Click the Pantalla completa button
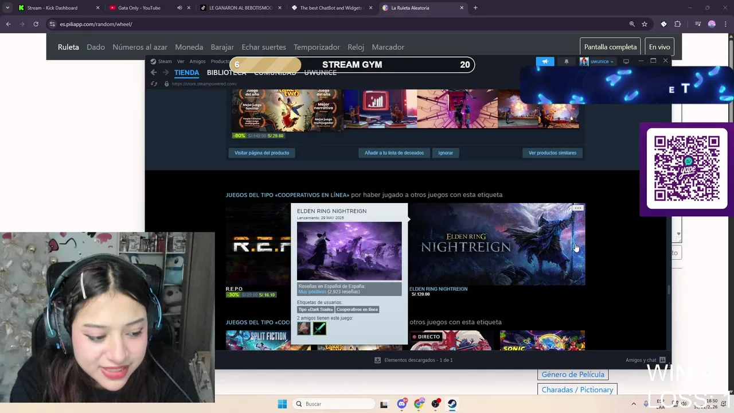The width and height of the screenshot is (734, 413). tap(610, 47)
